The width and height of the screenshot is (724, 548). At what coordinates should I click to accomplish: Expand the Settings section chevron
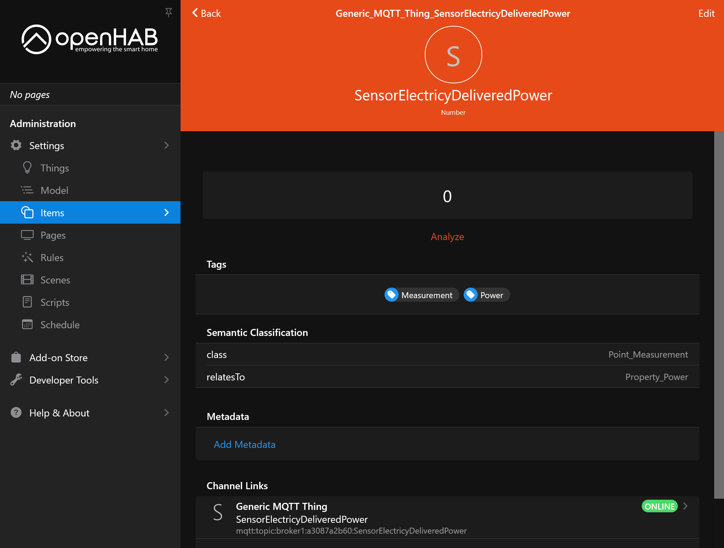pyautogui.click(x=167, y=145)
